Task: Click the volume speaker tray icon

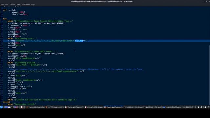Action: pyautogui.click(x=195, y=107)
